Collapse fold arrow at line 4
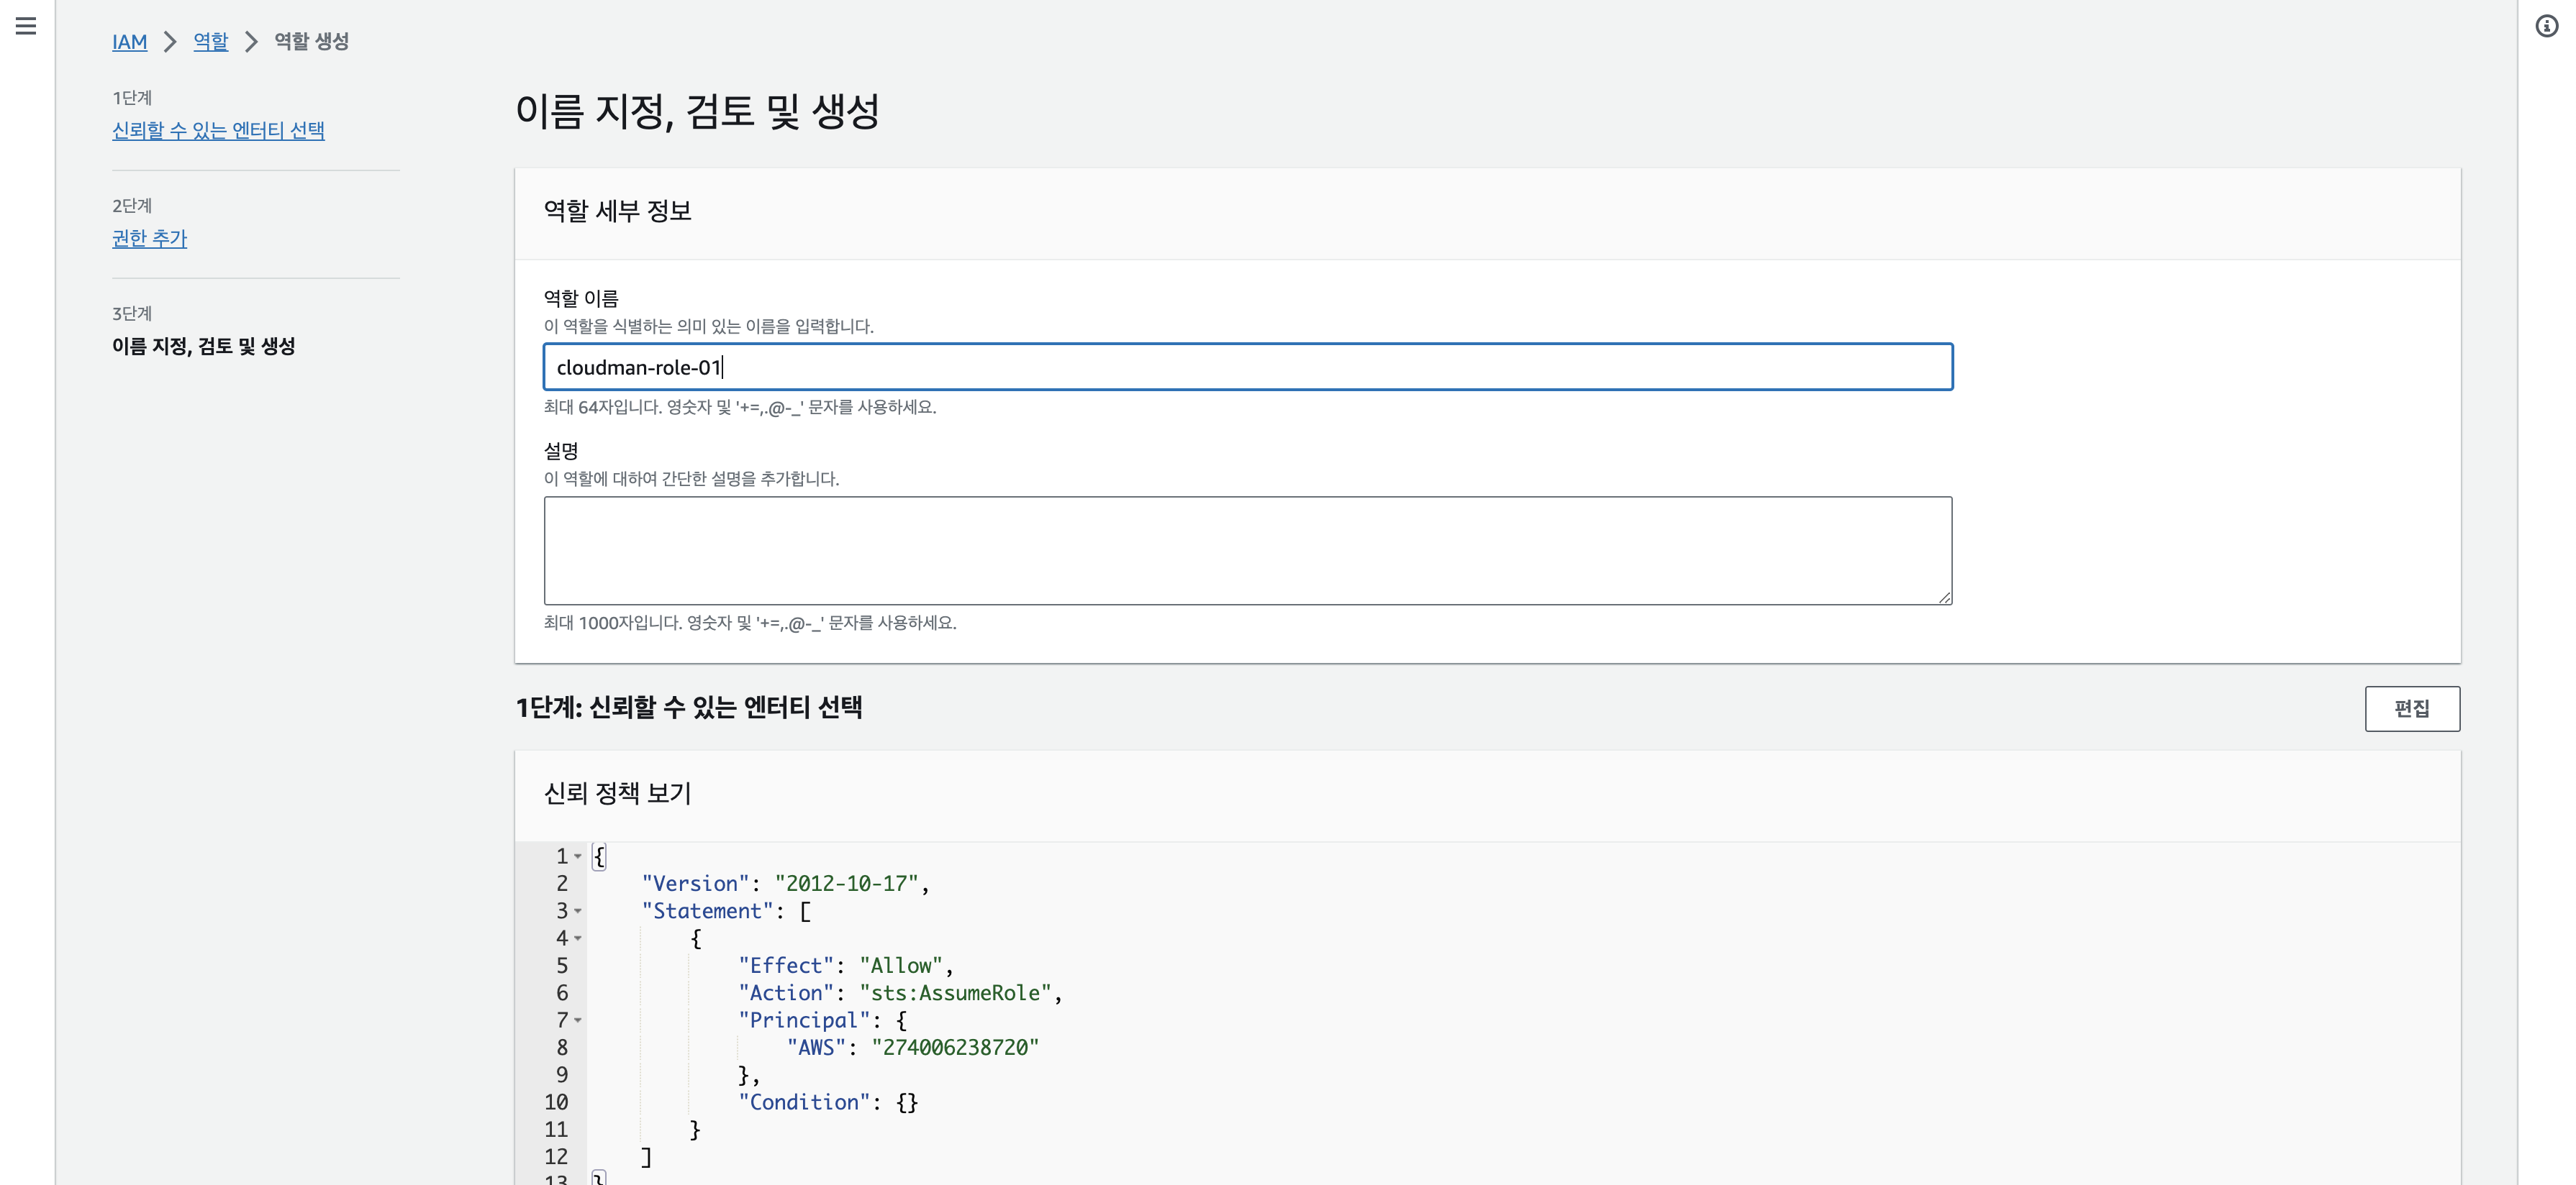 coord(578,938)
